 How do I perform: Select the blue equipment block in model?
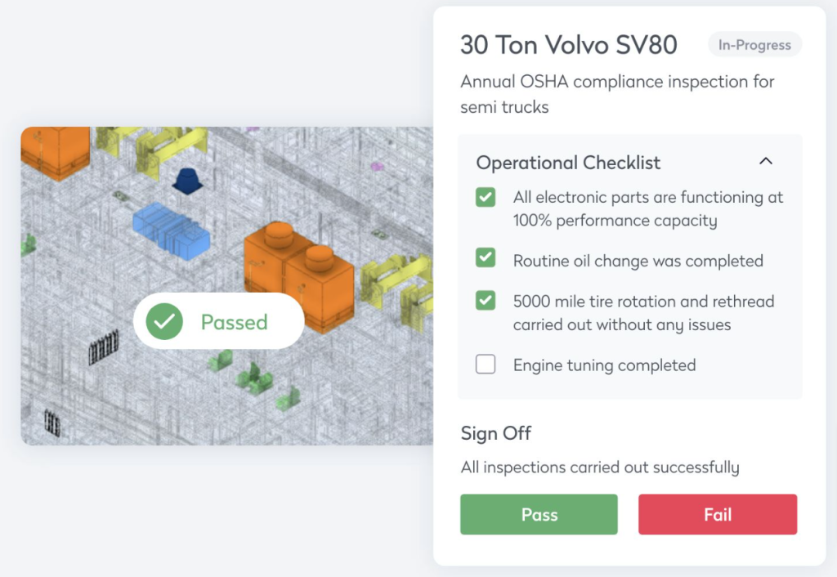[171, 231]
